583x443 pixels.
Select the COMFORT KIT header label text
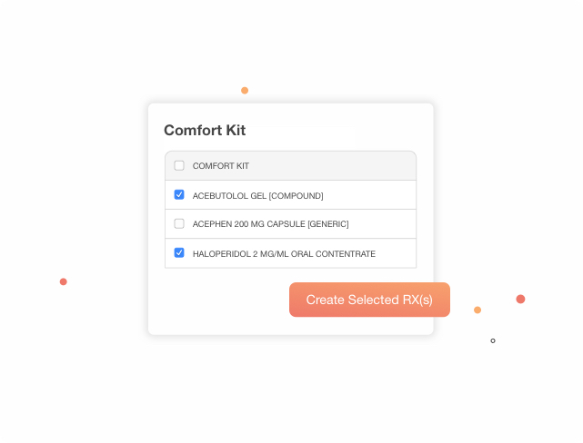click(221, 166)
